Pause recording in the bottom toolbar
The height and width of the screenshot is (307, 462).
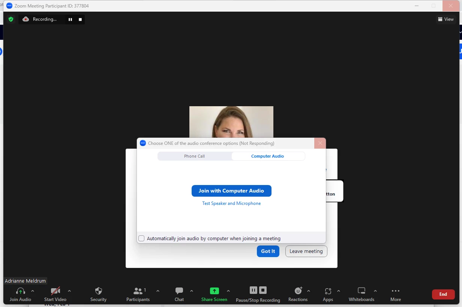[x=253, y=290]
